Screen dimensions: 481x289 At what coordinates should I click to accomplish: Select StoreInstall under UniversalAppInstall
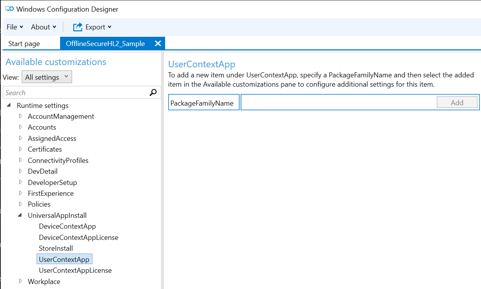56,248
